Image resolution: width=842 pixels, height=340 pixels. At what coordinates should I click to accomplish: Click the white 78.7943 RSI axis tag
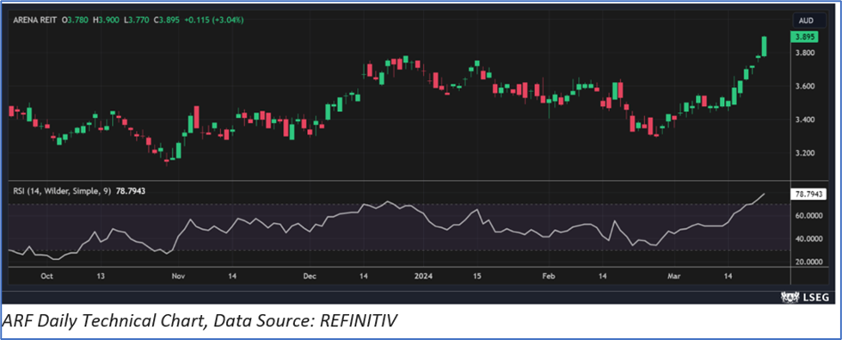[x=808, y=194]
